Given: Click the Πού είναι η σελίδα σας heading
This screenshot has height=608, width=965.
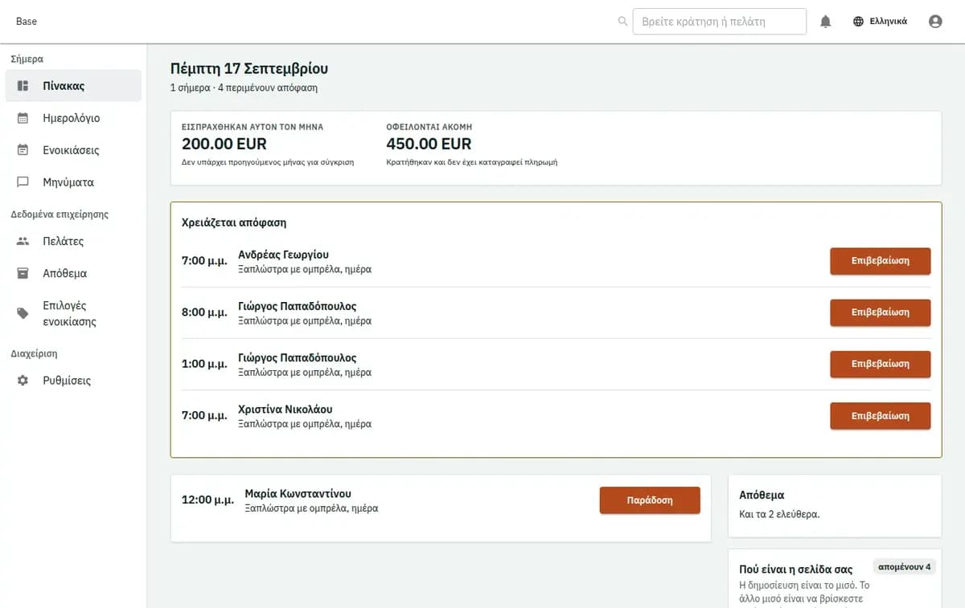Looking at the screenshot, I should coord(796,569).
